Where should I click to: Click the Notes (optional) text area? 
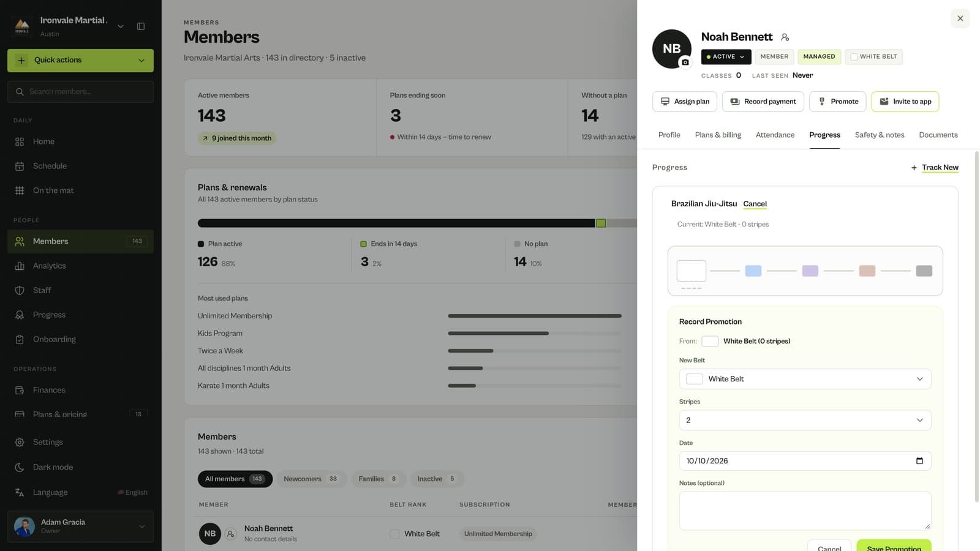click(805, 511)
